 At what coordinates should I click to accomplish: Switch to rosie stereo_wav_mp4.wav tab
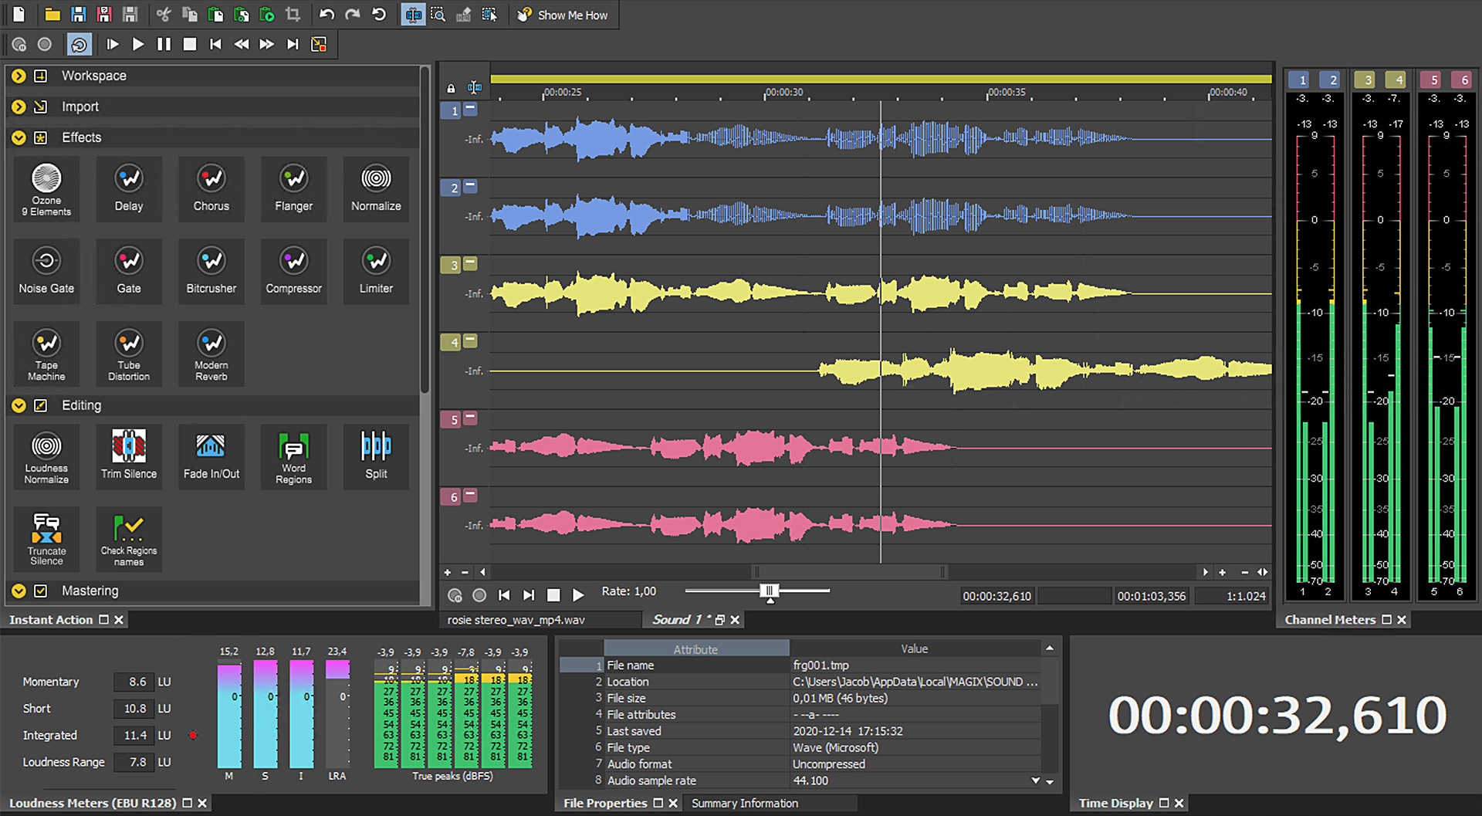pyautogui.click(x=516, y=620)
